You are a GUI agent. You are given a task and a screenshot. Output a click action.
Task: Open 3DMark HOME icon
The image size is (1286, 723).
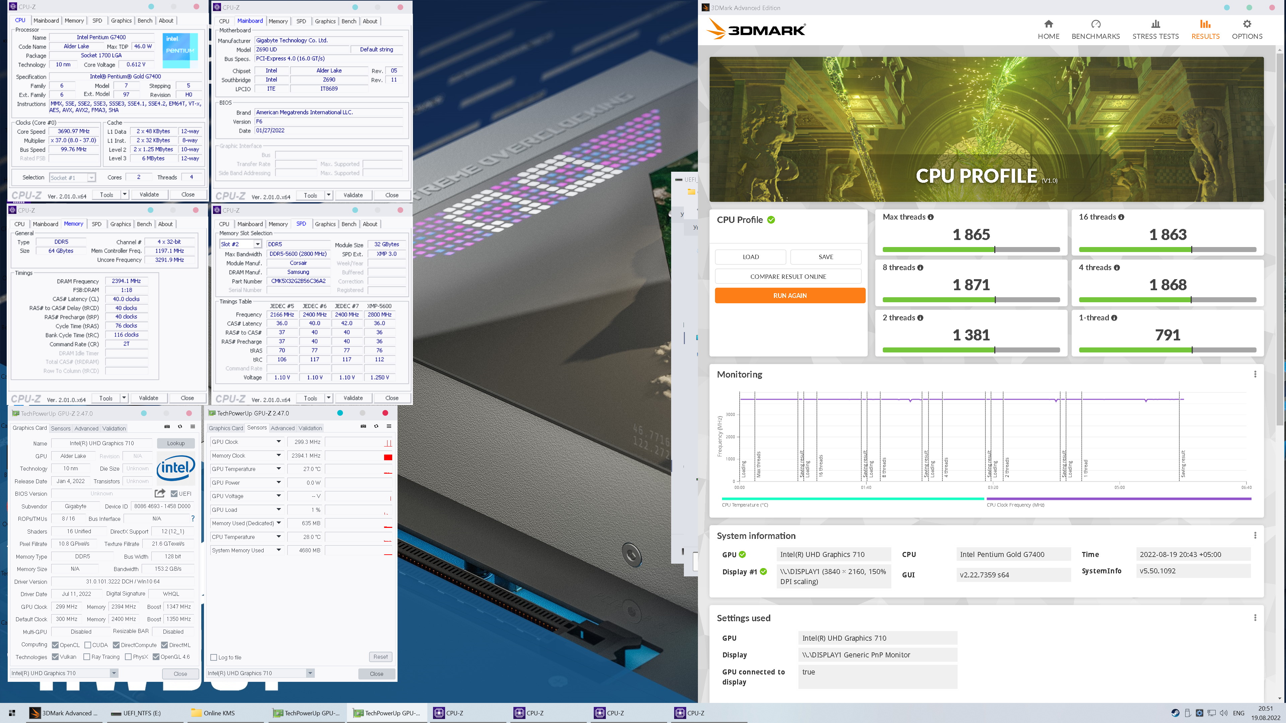pyautogui.click(x=1048, y=24)
